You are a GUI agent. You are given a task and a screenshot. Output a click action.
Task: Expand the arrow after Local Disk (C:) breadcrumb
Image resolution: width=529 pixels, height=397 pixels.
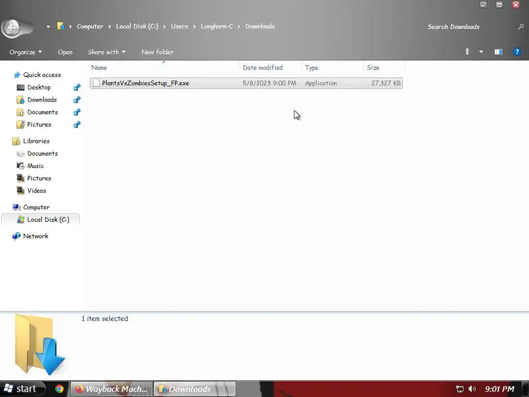tap(164, 26)
